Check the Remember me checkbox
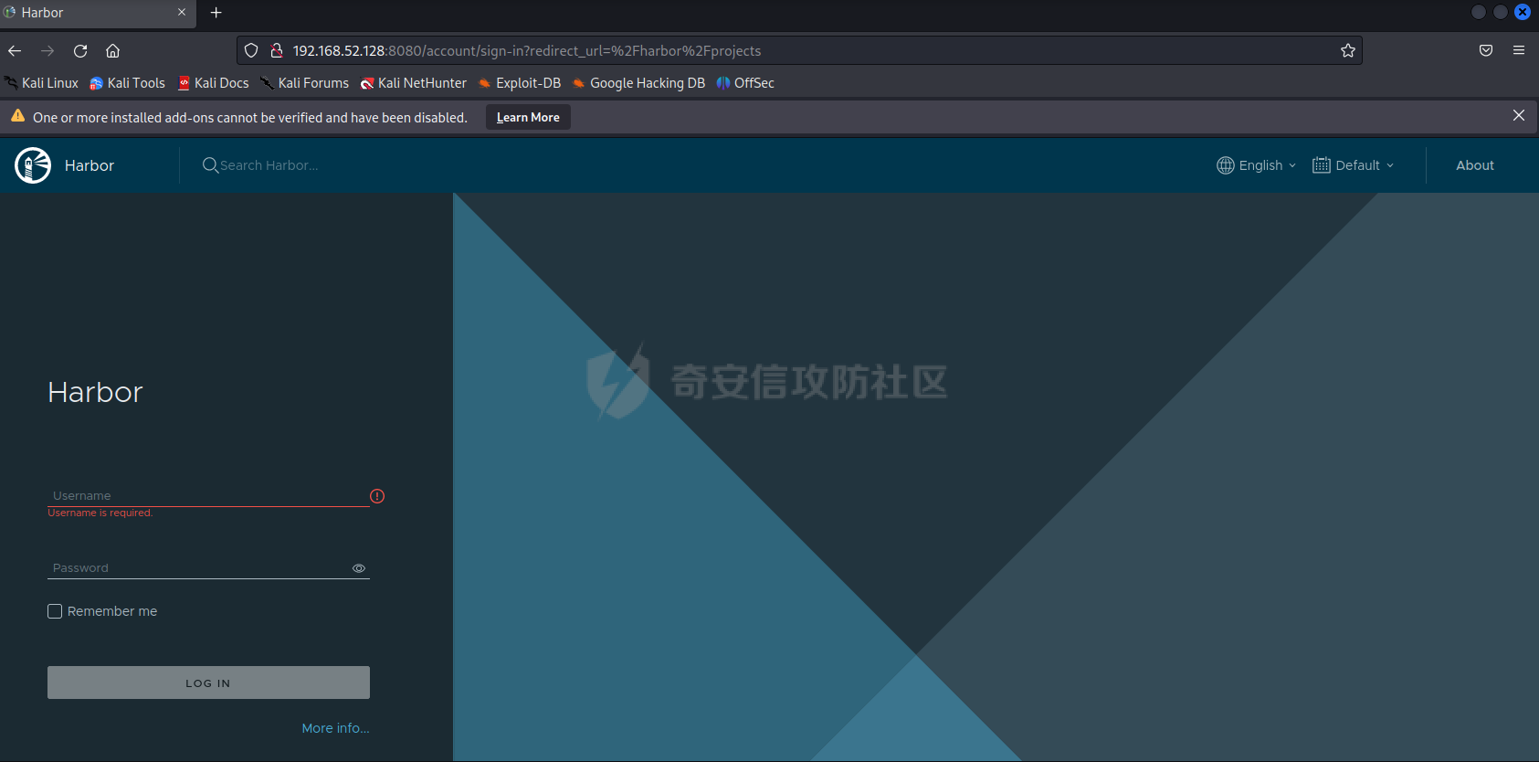 (x=55, y=611)
